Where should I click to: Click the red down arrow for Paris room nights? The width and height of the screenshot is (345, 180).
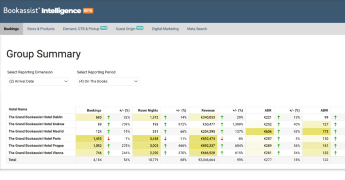click(165, 139)
